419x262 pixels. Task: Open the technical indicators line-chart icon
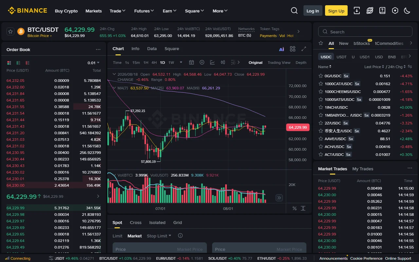click(x=212, y=62)
